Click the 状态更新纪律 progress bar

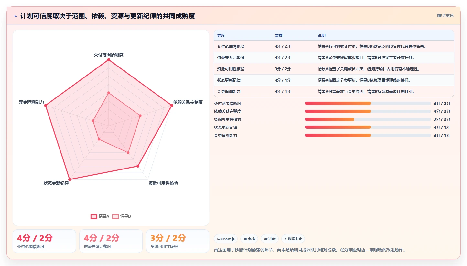(x=368, y=127)
